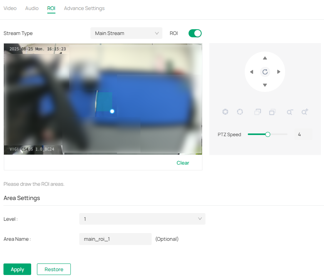This screenshot has width=324, height=280.
Task: Click the Restore button
Action: coord(54,269)
